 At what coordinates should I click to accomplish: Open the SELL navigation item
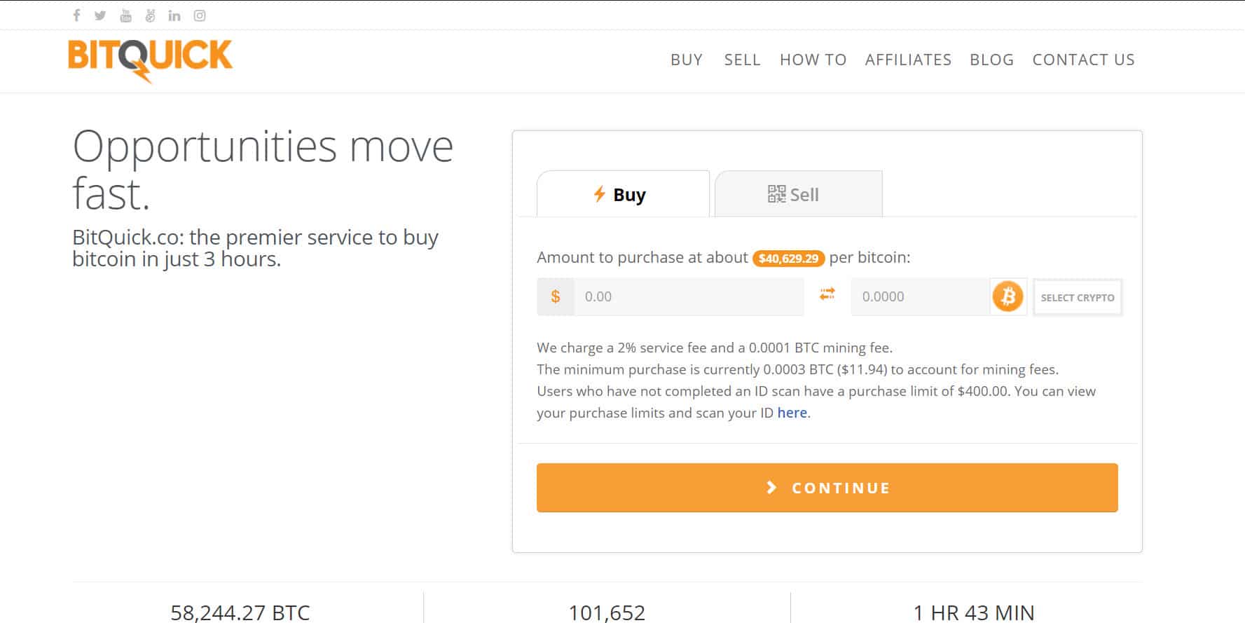click(x=742, y=60)
